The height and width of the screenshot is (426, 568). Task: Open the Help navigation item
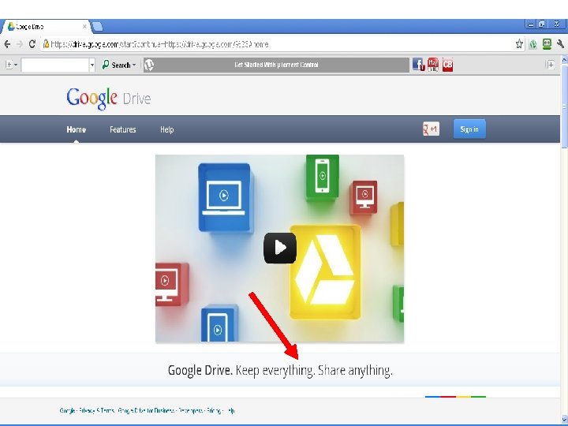[x=167, y=129]
